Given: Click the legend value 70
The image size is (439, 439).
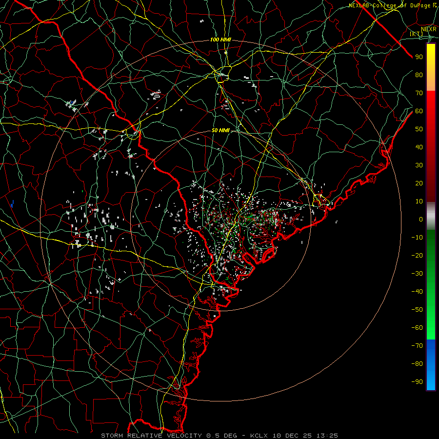Looking at the screenshot, I should point(419,93).
